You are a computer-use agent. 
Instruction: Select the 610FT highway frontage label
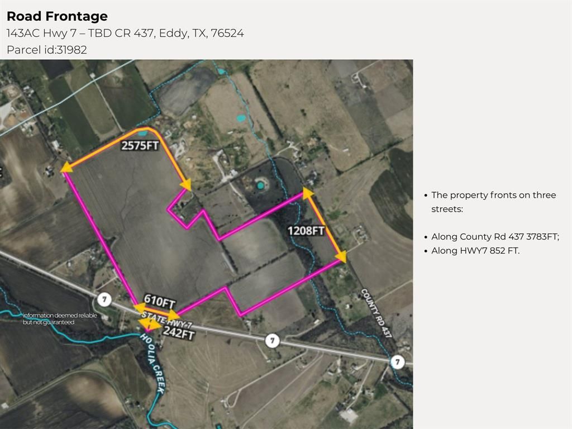pyautogui.click(x=159, y=301)
